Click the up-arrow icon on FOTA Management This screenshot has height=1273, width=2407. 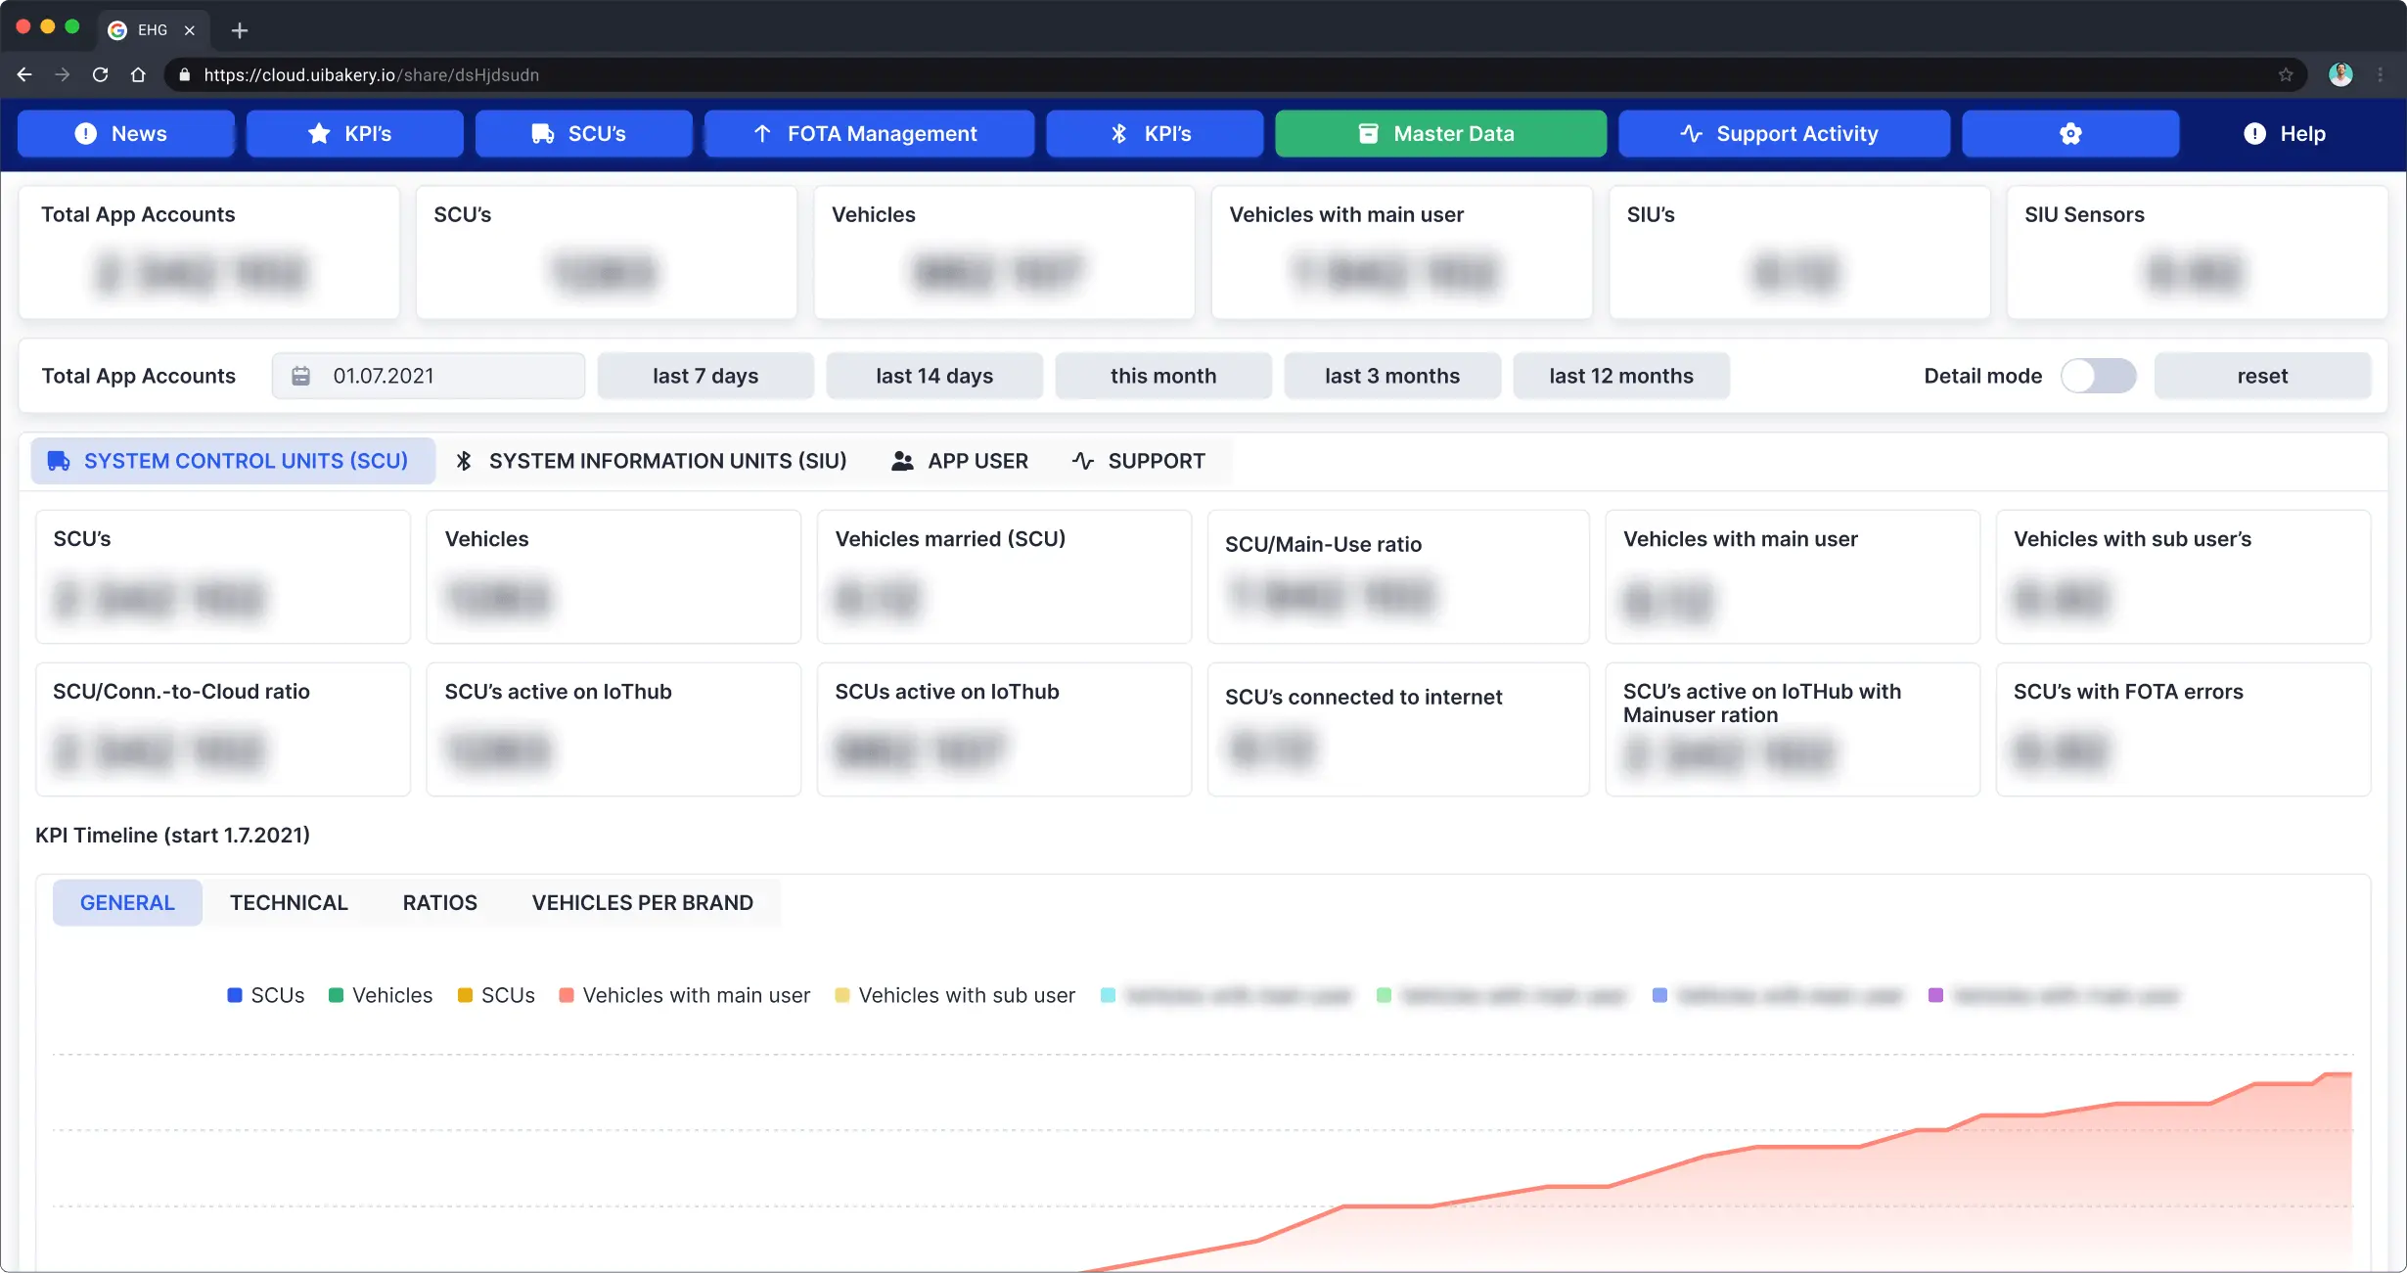coord(762,134)
